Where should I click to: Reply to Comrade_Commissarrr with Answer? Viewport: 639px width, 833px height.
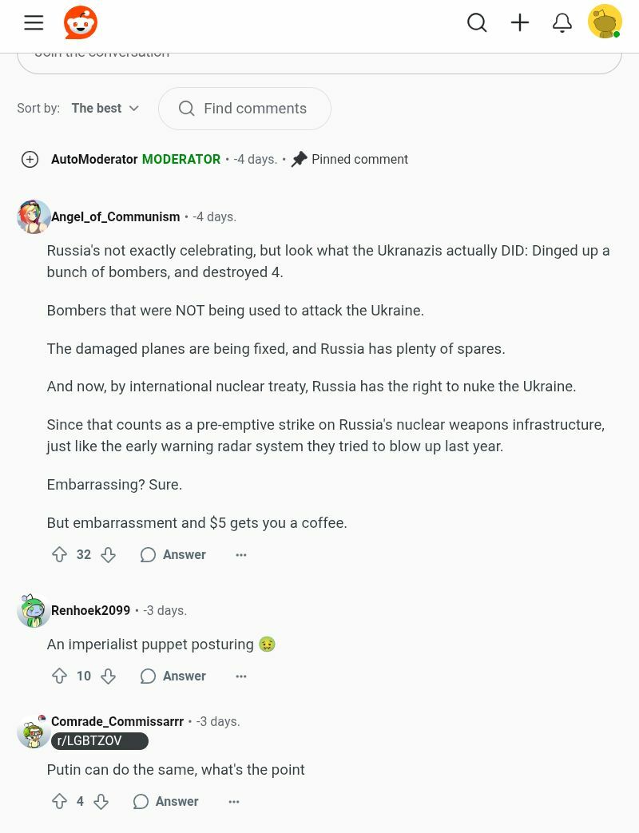pos(166,801)
